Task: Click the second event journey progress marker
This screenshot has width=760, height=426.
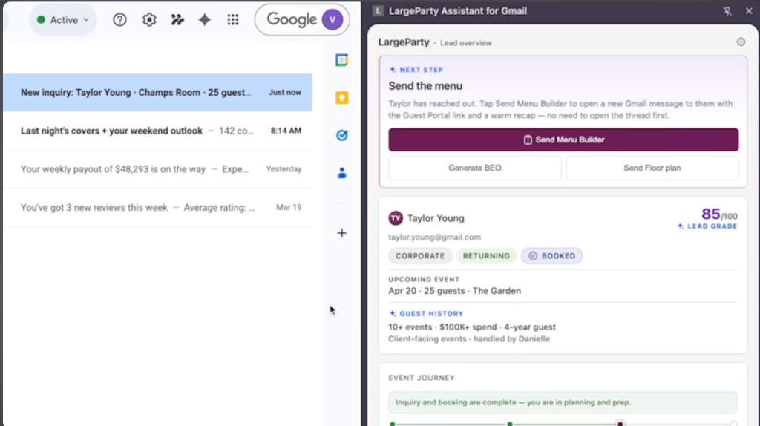Action: 510,424
